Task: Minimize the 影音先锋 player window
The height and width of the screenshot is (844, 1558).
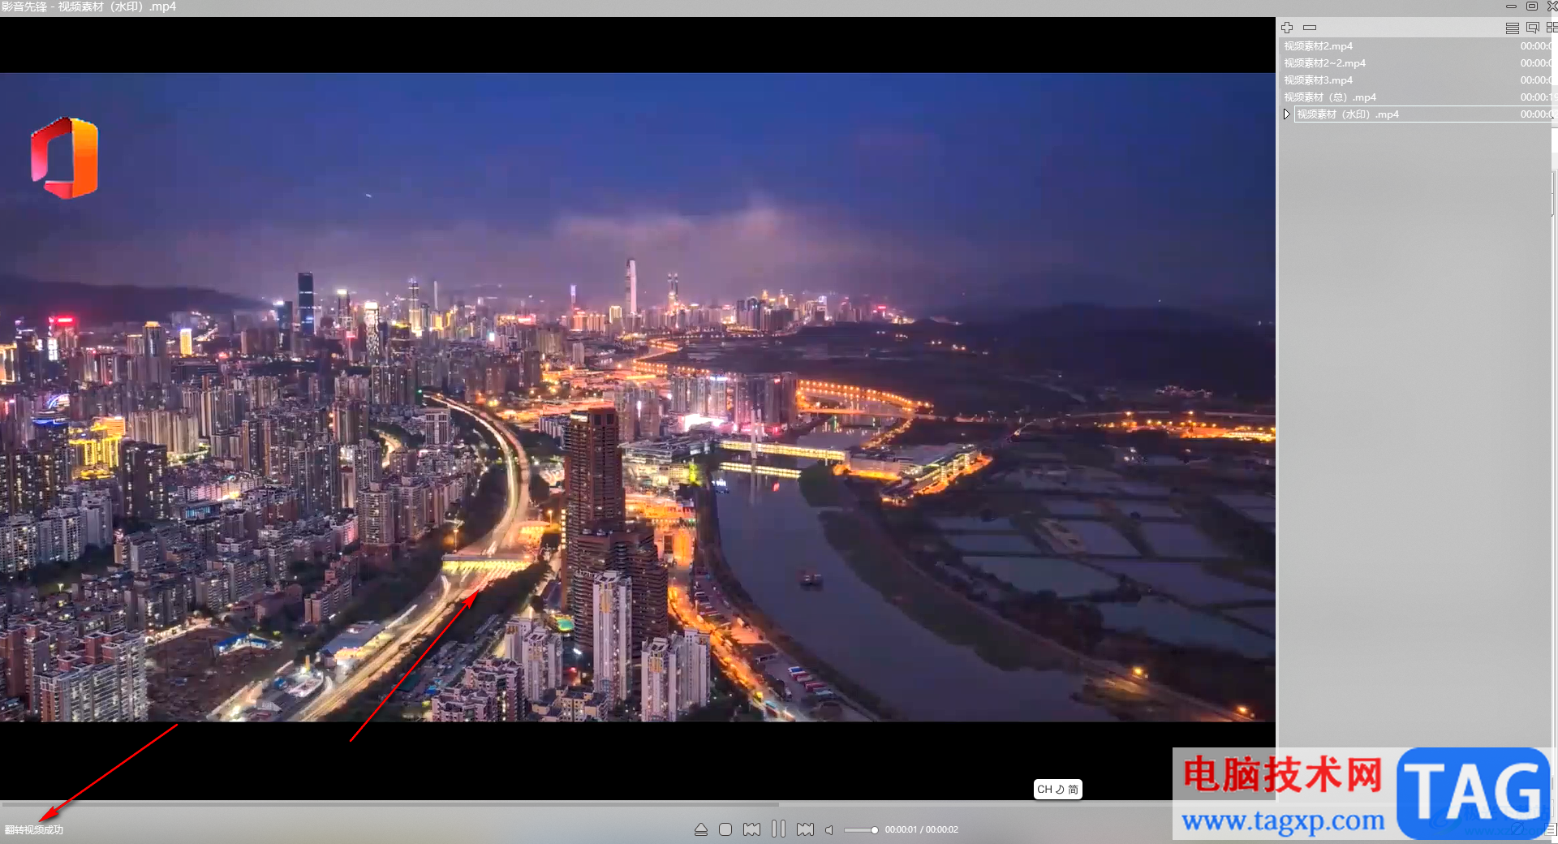Action: (1510, 6)
